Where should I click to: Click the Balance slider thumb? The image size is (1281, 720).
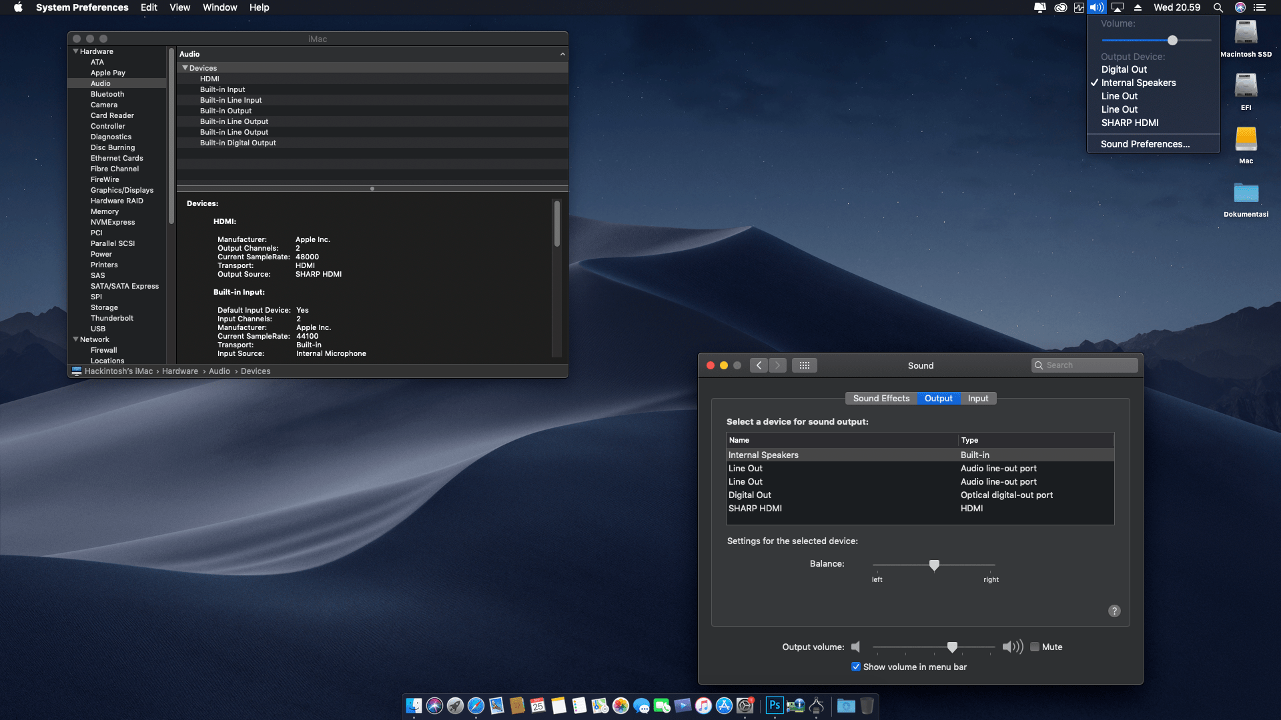coord(934,565)
